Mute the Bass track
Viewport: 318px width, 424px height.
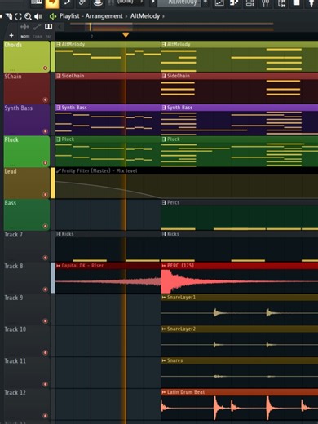click(x=46, y=226)
